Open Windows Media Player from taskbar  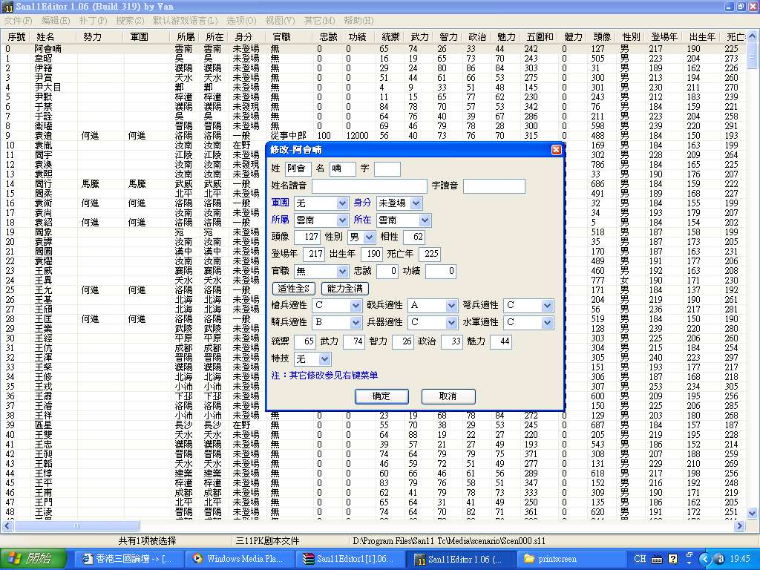click(x=238, y=559)
